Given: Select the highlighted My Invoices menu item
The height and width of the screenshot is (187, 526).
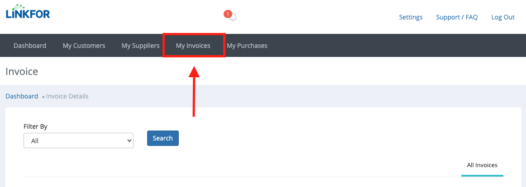Looking at the screenshot, I should [193, 46].
